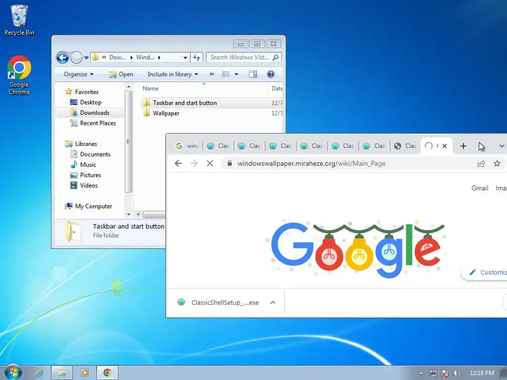Click Chrome's greyed forward arrow button
The height and width of the screenshot is (380, 507).
click(194, 163)
